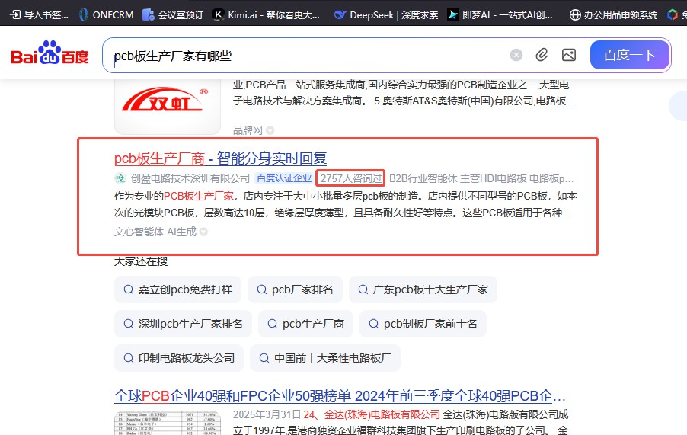Expand the arrow next to 品牌网
Image resolution: width=687 pixels, height=435 pixels.
point(270,130)
